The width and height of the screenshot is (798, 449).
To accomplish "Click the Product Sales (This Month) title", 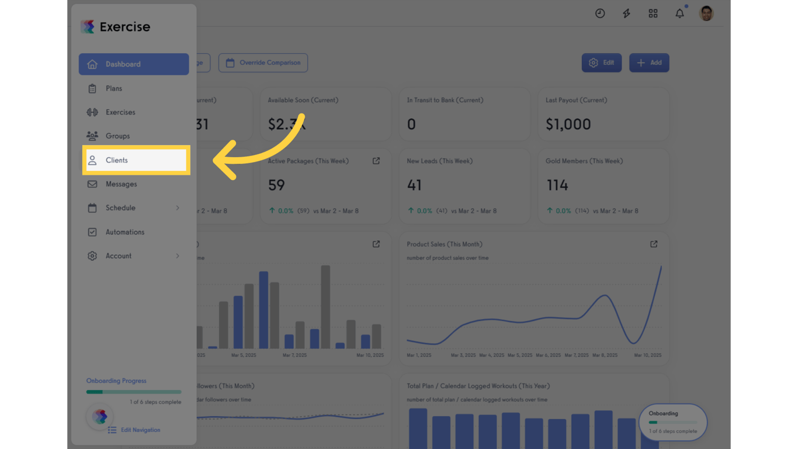I will tap(445, 244).
